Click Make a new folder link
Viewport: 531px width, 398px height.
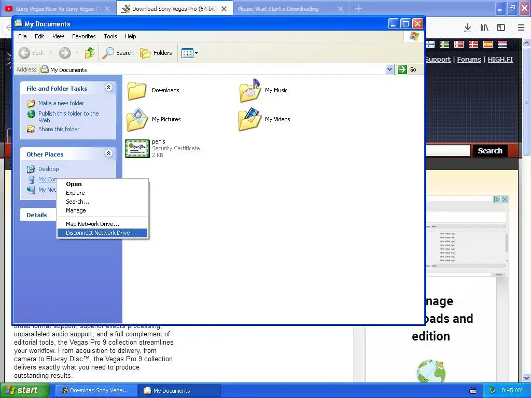(61, 103)
